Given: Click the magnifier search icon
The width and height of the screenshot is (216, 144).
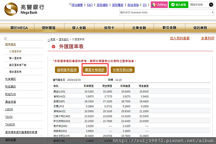Looking at the screenshot, I should pos(211,5).
